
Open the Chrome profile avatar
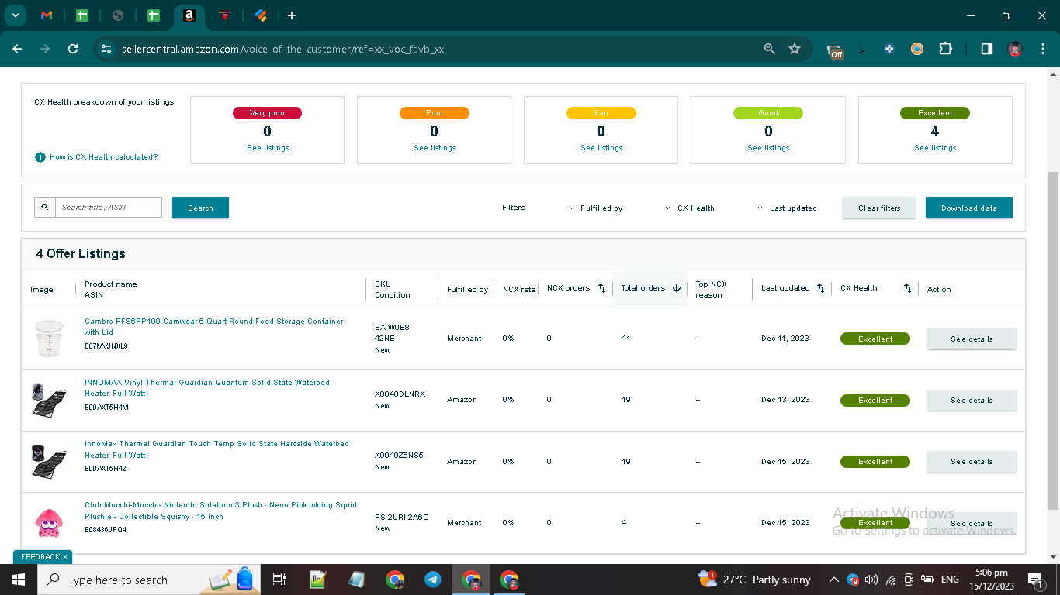(x=1015, y=49)
